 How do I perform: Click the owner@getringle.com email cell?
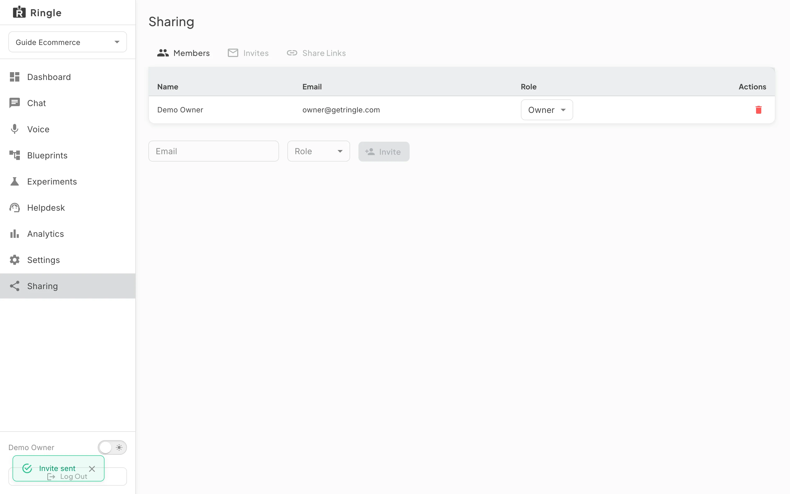click(341, 110)
